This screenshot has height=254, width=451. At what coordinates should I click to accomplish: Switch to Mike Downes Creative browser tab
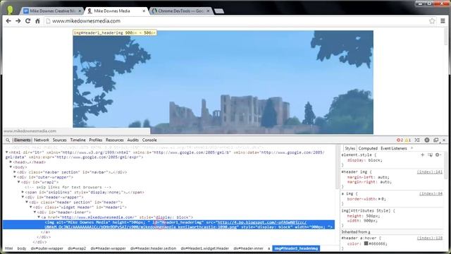pyautogui.click(x=52, y=11)
